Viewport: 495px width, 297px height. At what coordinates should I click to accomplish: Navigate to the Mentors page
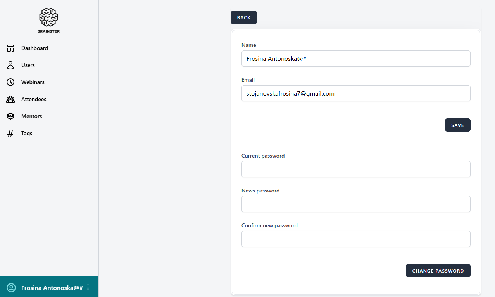click(31, 116)
